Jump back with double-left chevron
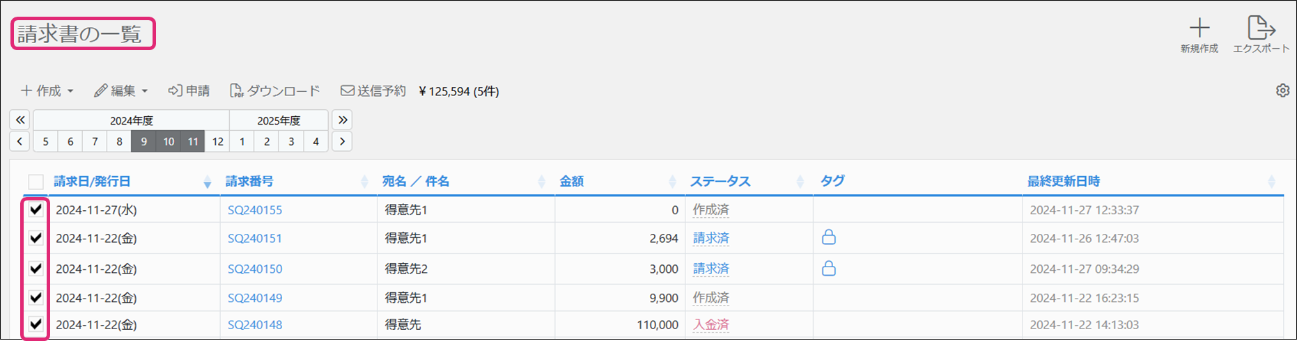The height and width of the screenshot is (341, 1297). (x=20, y=120)
